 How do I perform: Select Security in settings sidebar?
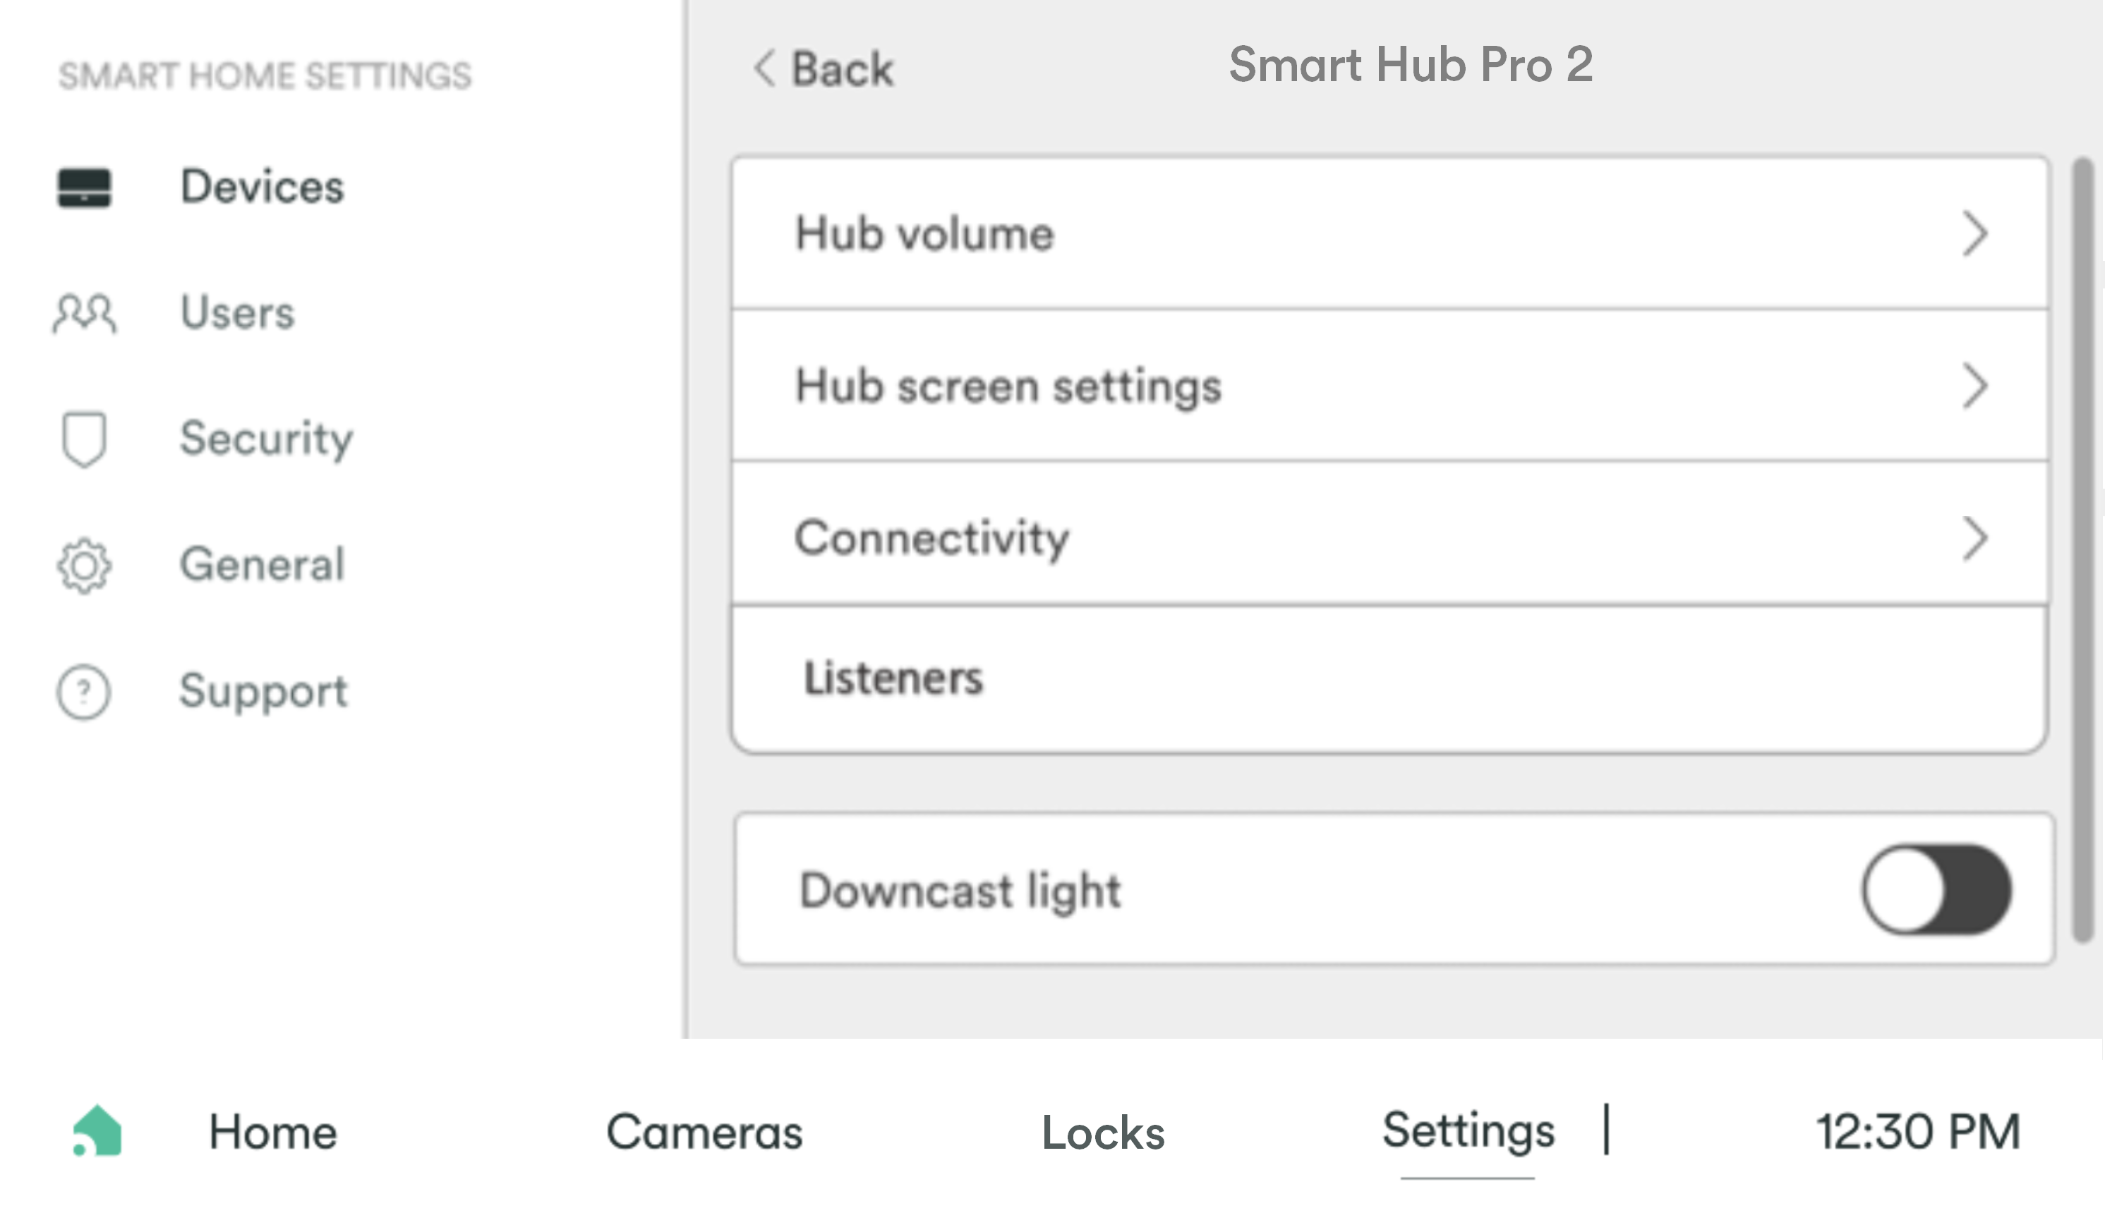click(x=267, y=439)
